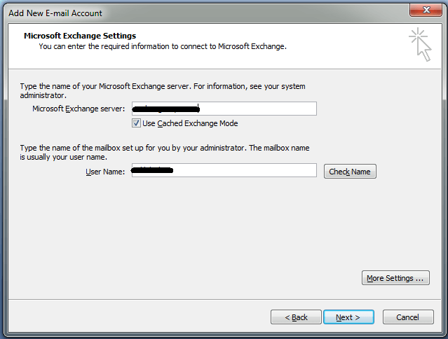448x339 pixels.
Task: Click the wizard cursor icon in header
Action: pos(420,45)
